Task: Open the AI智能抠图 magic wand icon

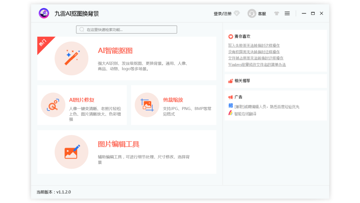Action: [x=71, y=58]
